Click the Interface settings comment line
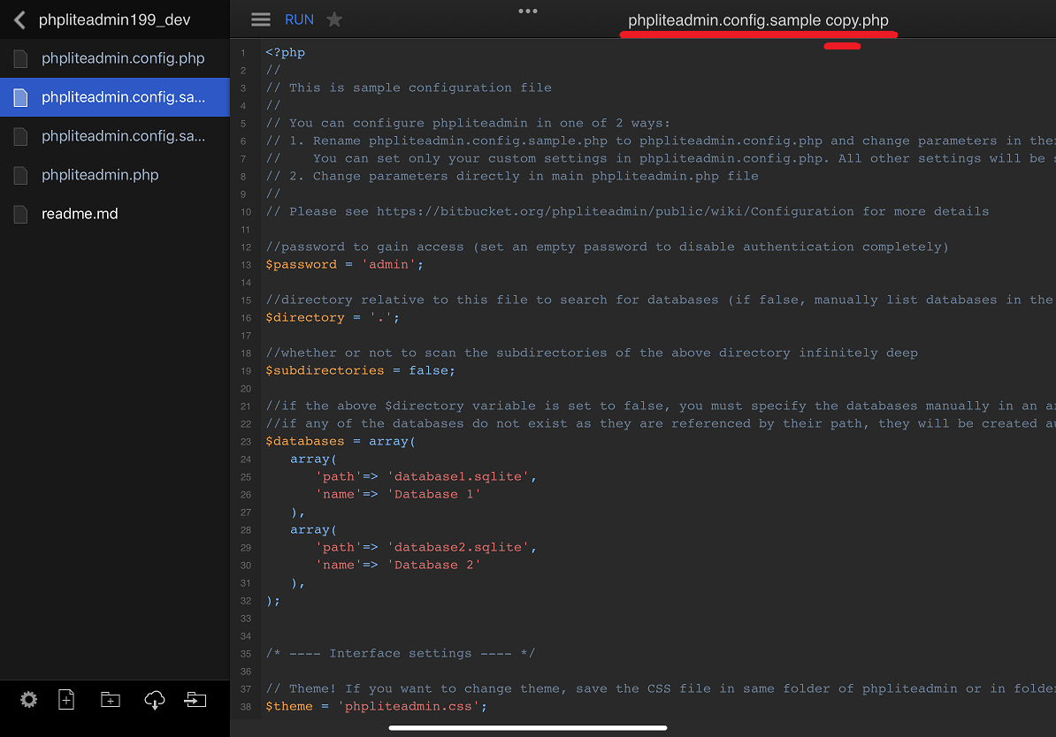Viewport: 1056px width, 737px height. (x=400, y=654)
